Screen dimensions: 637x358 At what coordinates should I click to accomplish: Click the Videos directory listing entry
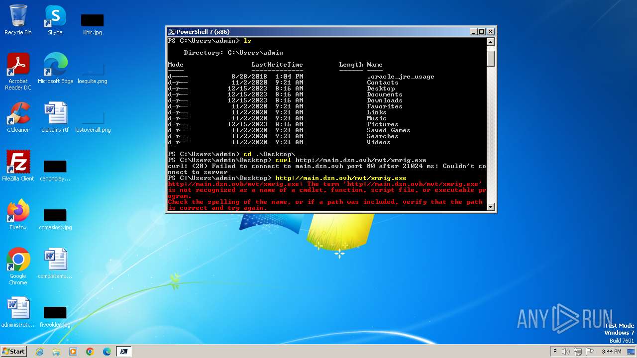point(379,142)
